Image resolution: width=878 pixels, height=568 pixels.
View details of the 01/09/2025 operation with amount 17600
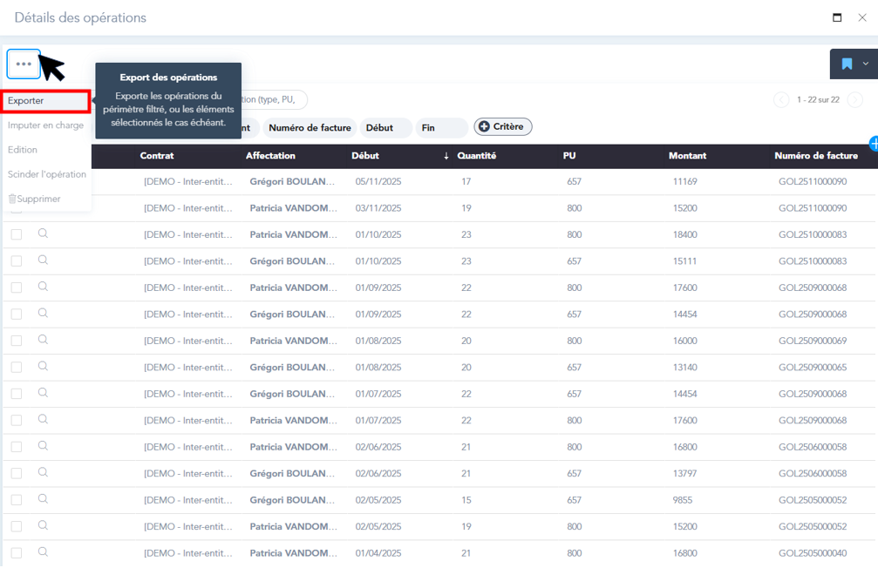point(43,287)
